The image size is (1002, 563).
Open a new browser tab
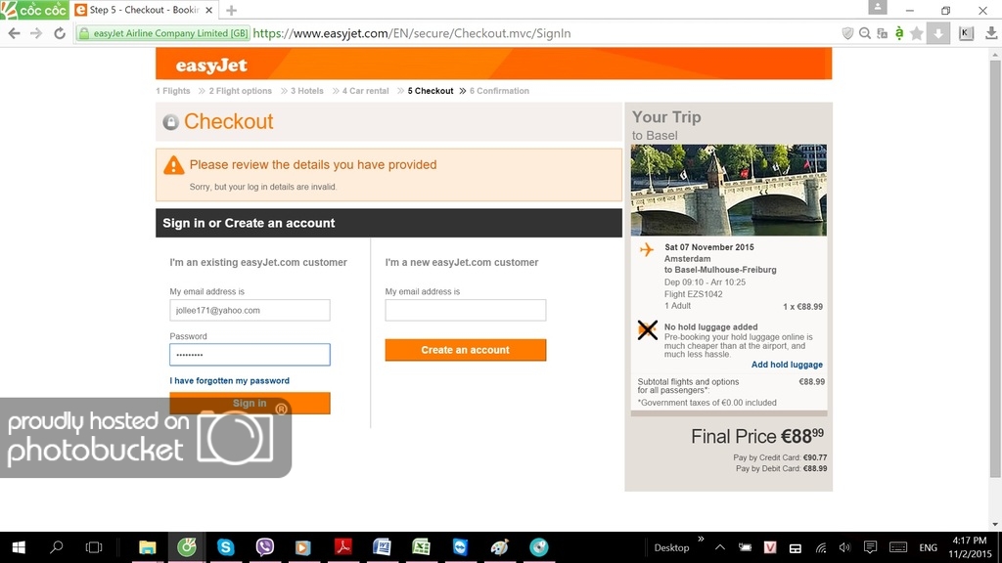[x=231, y=10]
